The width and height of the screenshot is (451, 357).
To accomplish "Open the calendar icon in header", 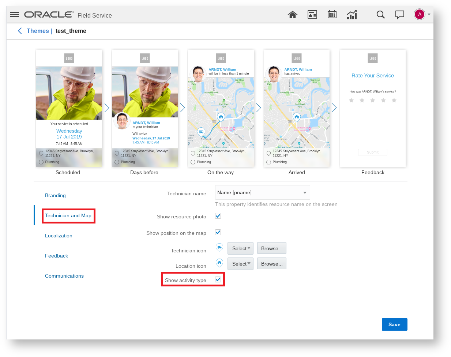I will [x=332, y=15].
